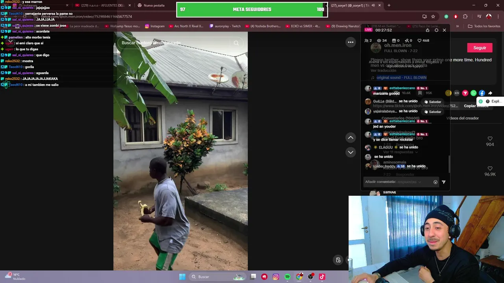Click the red send-to-friends share icon
The height and width of the screenshot is (283, 504).
(x=465, y=93)
